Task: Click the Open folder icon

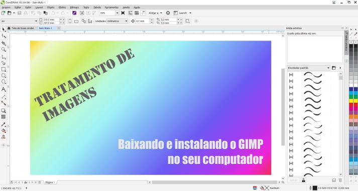Action: pos(10,13)
